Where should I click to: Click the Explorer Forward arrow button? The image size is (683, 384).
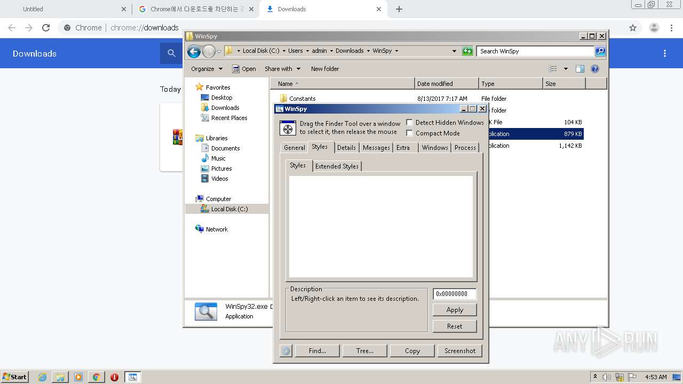pyautogui.click(x=209, y=51)
